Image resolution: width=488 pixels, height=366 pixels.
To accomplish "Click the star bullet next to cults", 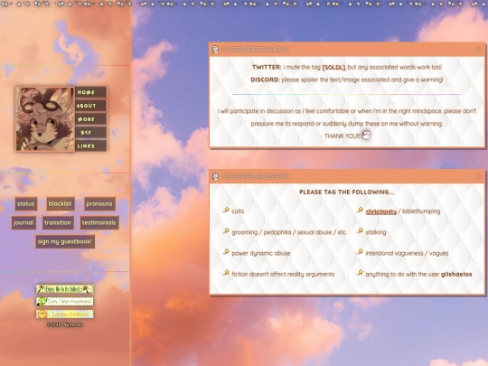I will point(226,210).
